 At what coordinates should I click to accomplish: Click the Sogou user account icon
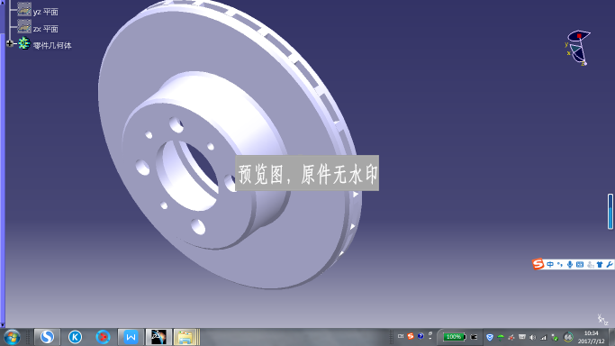(x=591, y=265)
